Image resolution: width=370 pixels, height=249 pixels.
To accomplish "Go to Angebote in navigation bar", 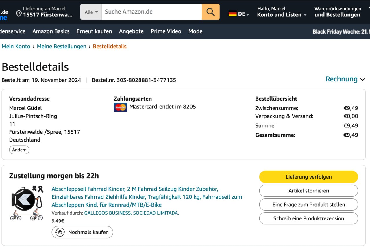I will click(x=131, y=31).
